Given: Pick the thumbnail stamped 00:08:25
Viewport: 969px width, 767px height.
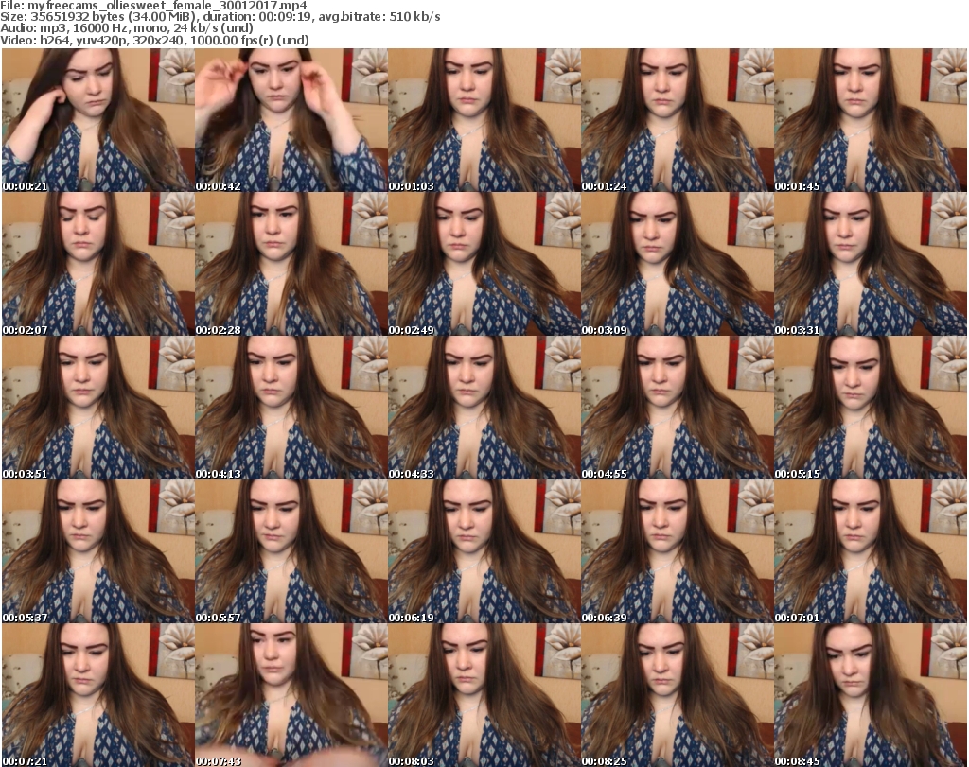Looking at the screenshot, I should (x=678, y=695).
